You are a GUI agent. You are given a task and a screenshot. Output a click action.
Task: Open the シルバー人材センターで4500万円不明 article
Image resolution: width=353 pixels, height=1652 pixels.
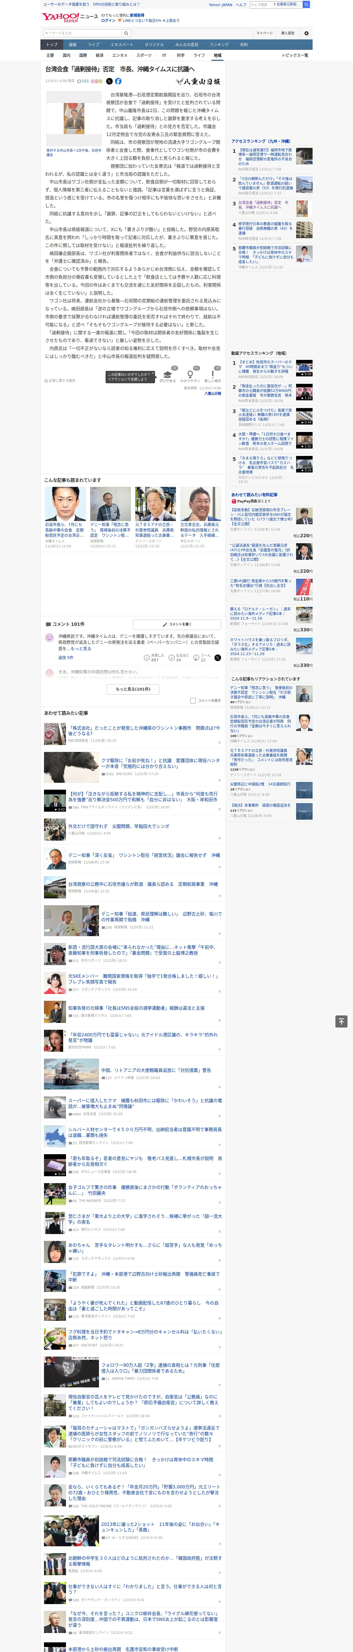145,1132
